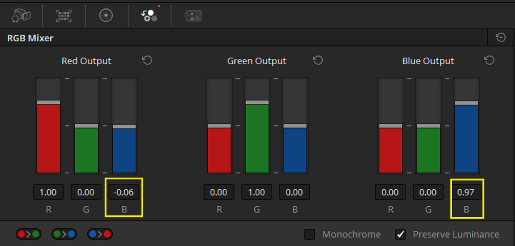
Task: Click Blue Output blue value 0.97
Action: pyautogui.click(x=466, y=192)
